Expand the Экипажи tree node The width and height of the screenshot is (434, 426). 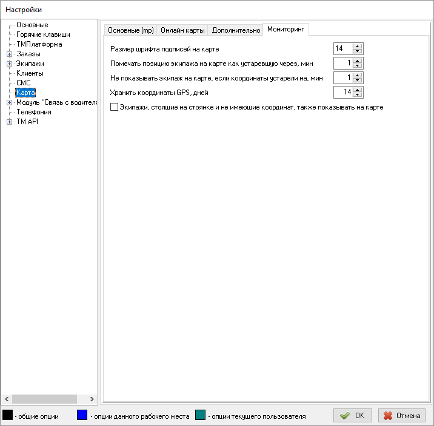coord(9,64)
